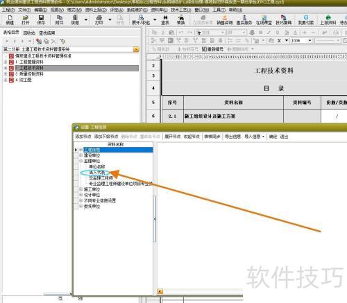Screen dimensions: 347x303
Task: Click the 附件 (Attachment) toolbar icon
Action: 59,20
